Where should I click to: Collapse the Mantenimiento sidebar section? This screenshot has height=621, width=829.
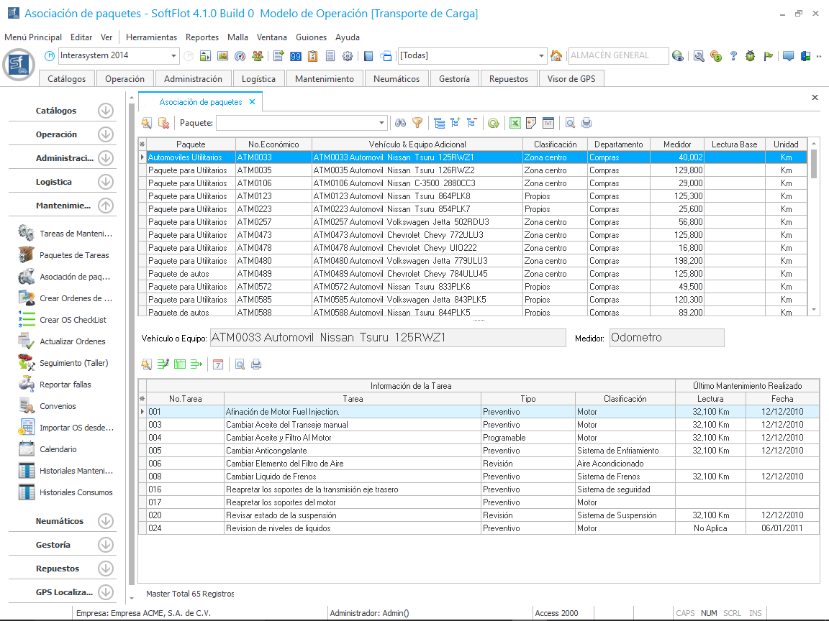tap(106, 206)
